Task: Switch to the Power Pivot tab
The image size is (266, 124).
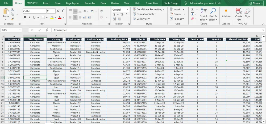Action: [x=152, y=3]
